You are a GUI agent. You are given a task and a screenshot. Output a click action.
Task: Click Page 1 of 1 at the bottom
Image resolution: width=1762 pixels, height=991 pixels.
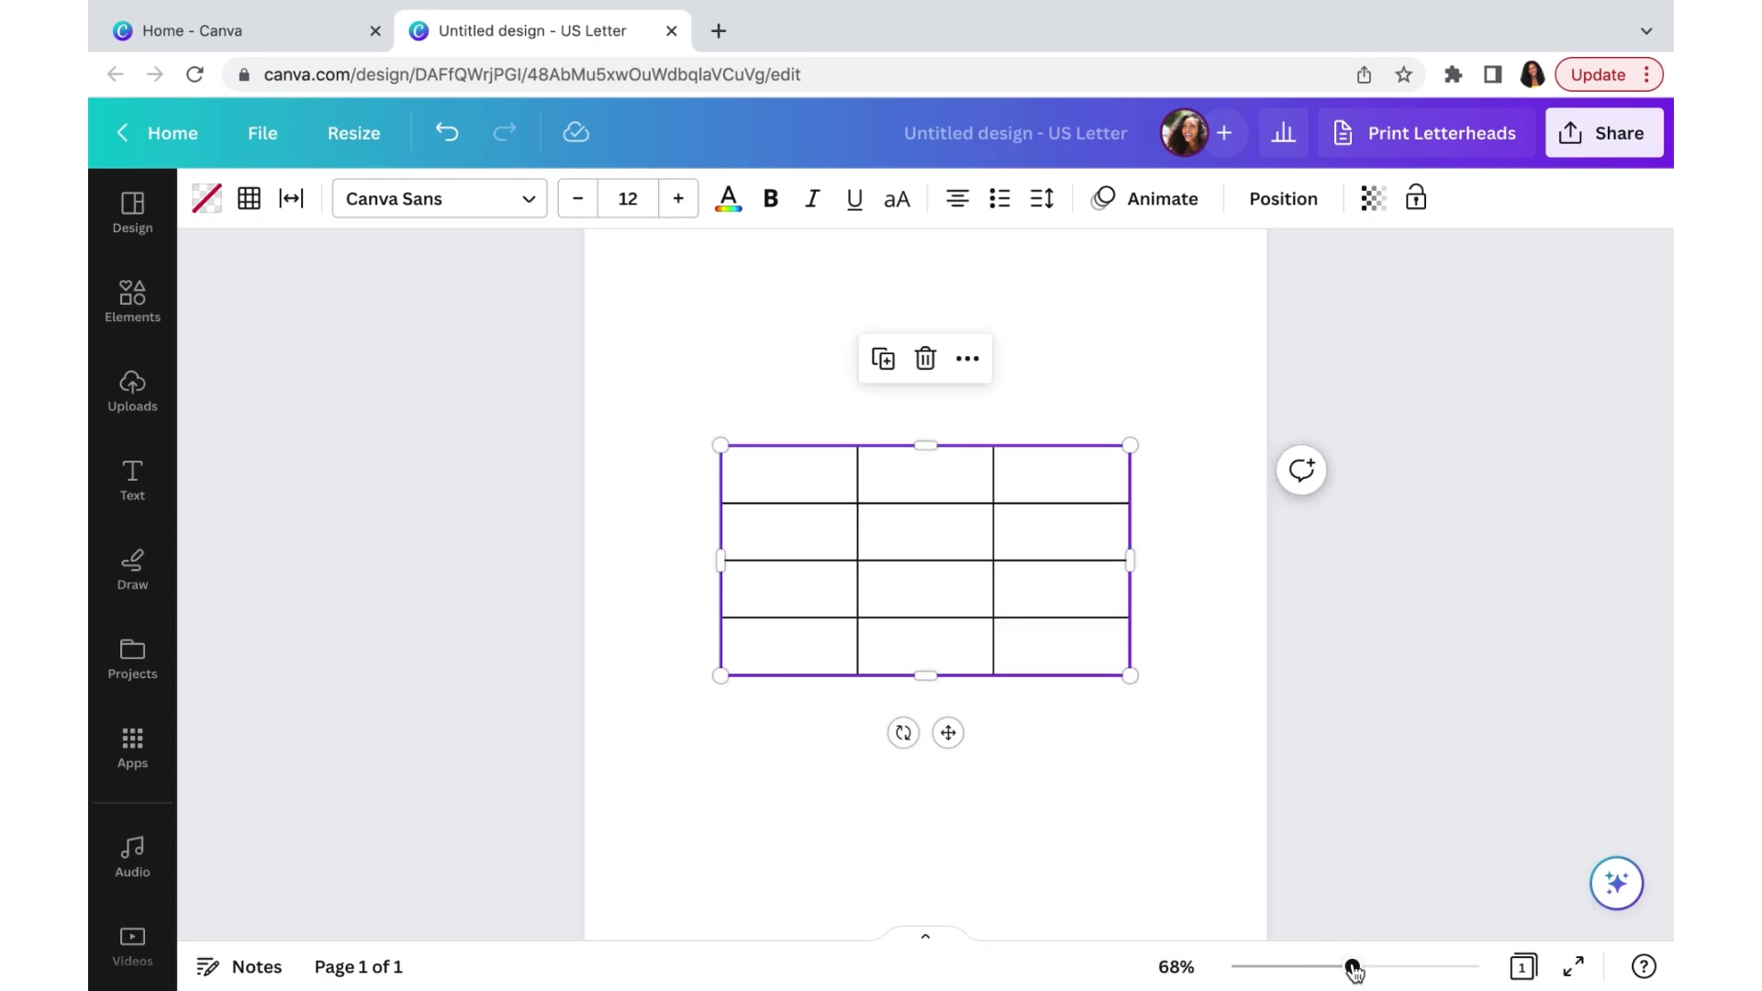(358, 966)
